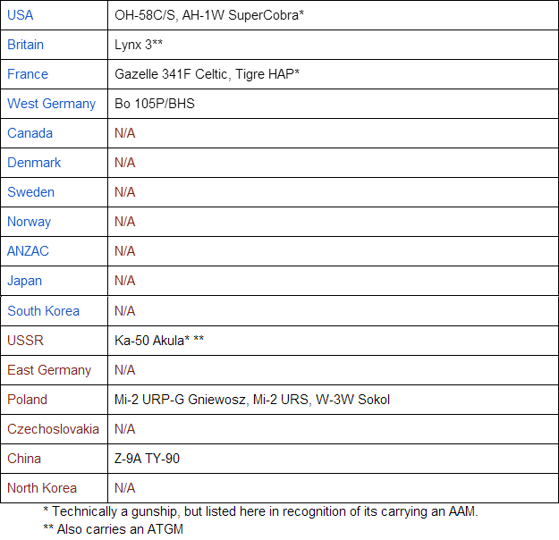This screenshot has width=559, height=540.
Task: Click the North Korea link
Action: [42, 488]
